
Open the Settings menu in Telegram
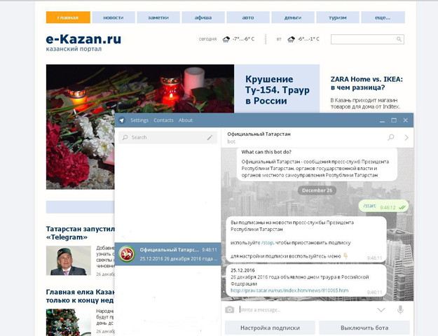(139, 120)
